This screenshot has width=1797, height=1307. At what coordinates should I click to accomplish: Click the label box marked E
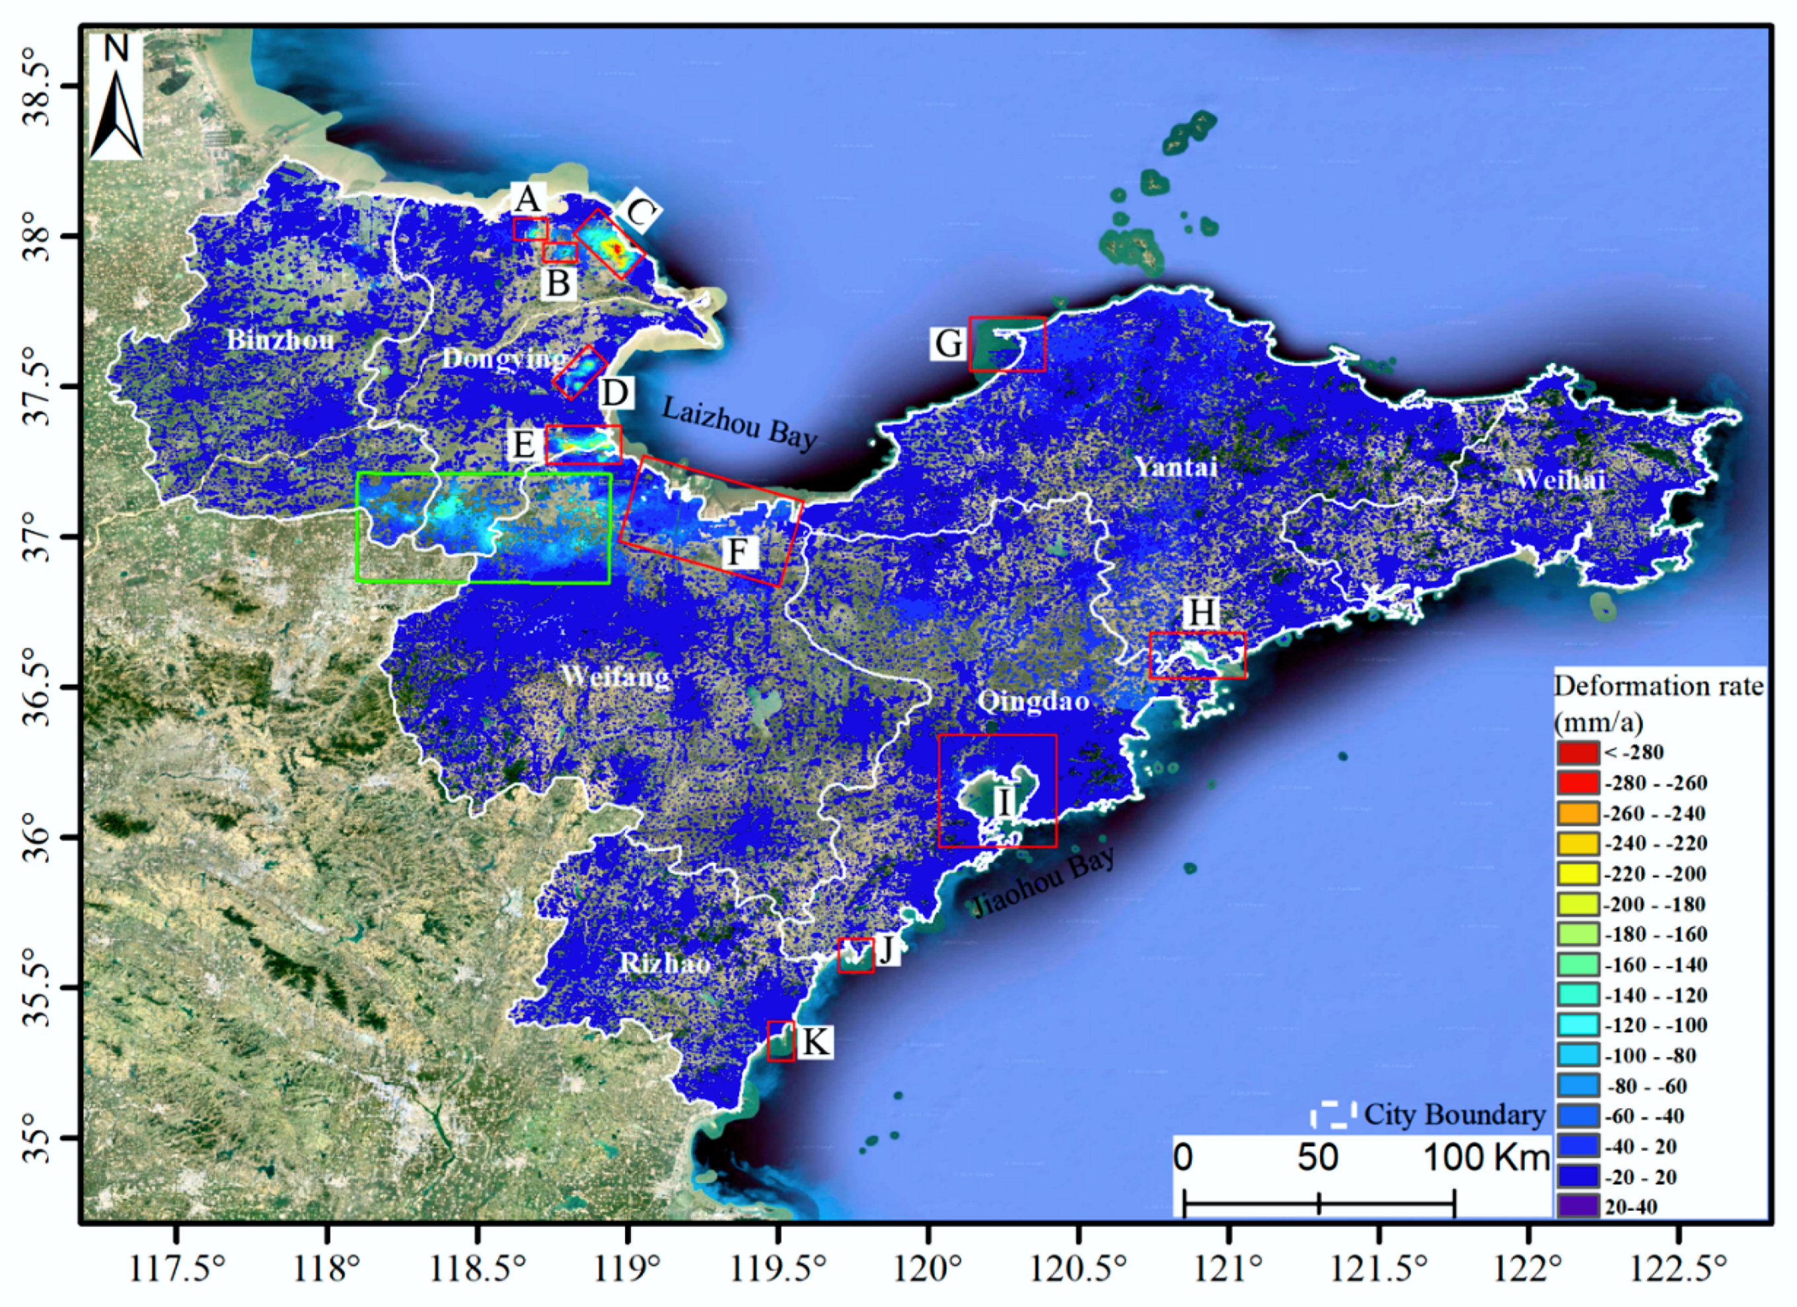[525, 445]
